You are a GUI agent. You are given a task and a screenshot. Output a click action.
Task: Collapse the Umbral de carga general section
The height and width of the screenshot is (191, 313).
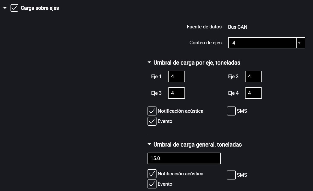click(149, 144)
